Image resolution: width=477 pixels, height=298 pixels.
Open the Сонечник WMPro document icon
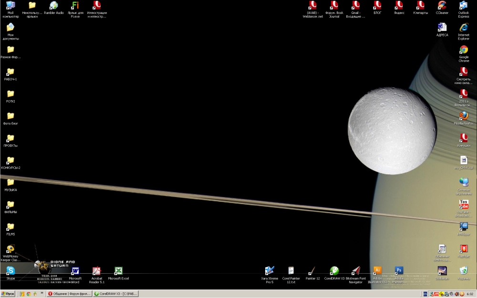[442, 253]
